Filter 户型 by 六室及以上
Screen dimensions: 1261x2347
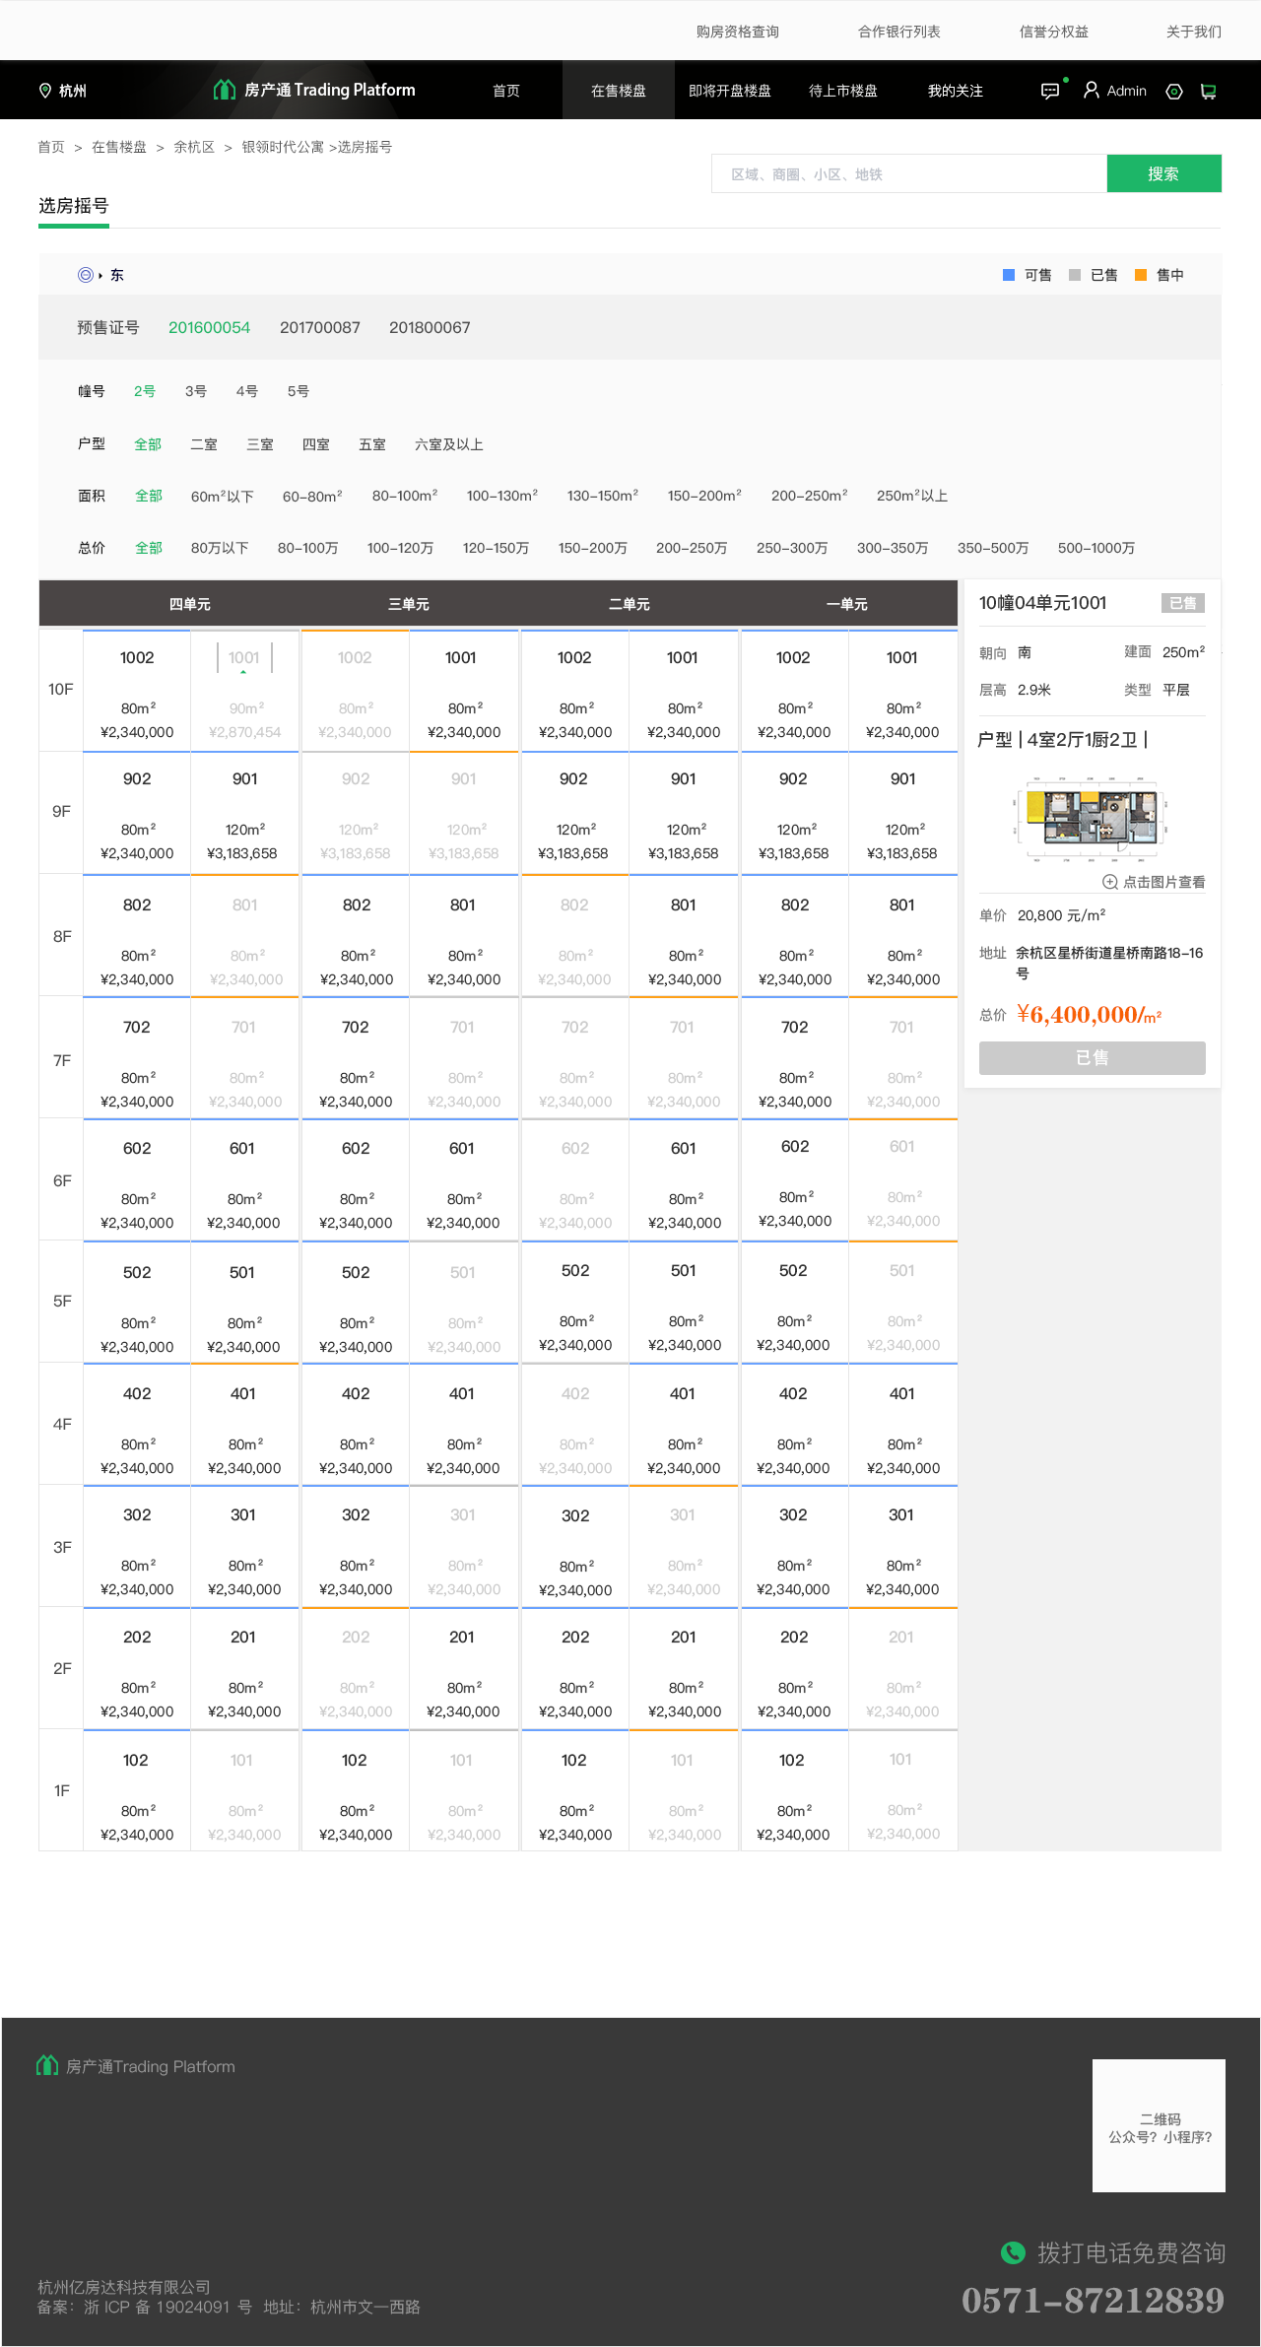point(449,444)
